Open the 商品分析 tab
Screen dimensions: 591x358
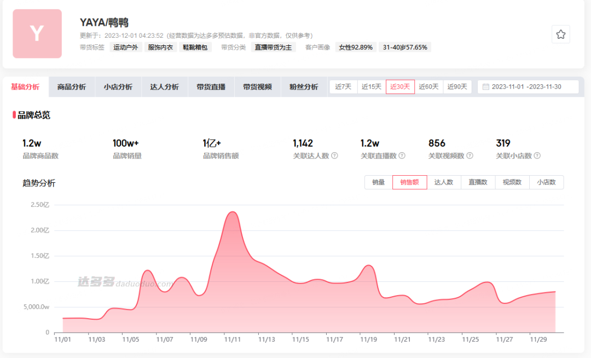coord(72,87)
